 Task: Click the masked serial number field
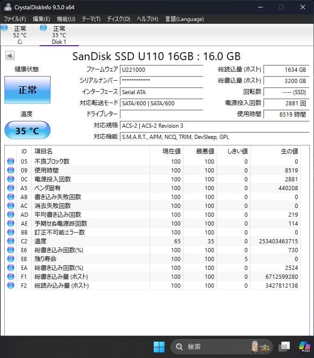click(162, 81)
